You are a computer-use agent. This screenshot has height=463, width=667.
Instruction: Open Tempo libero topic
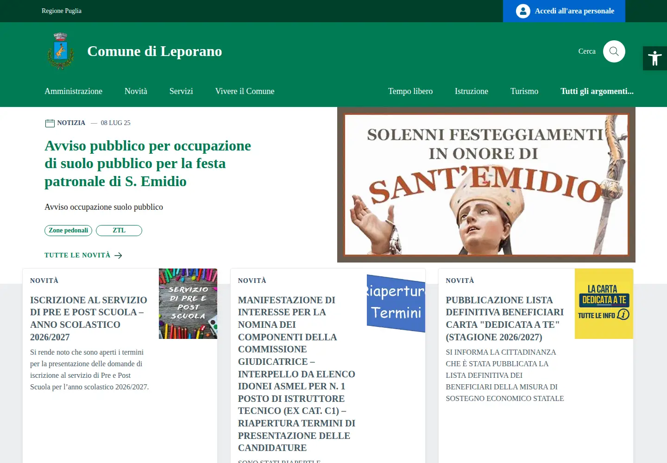pos(410,91)
